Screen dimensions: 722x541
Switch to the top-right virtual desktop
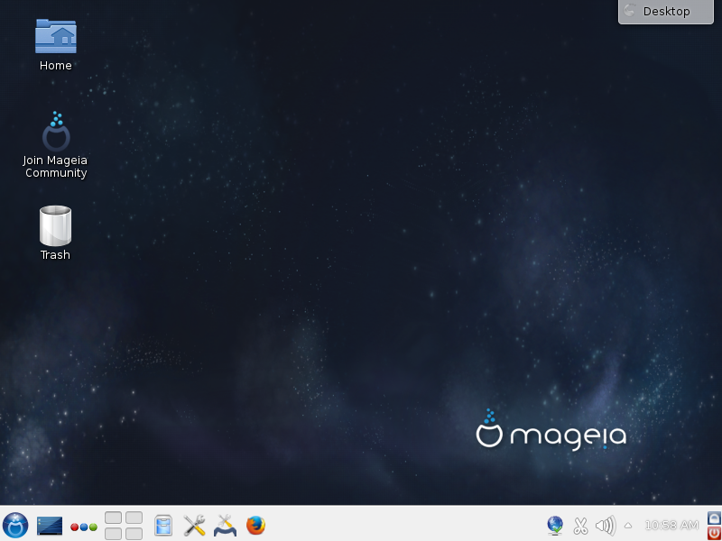click(x=134, y=518)
